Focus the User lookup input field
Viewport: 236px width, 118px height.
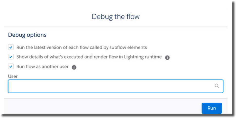pyautogui.click(x=116, y=86)
